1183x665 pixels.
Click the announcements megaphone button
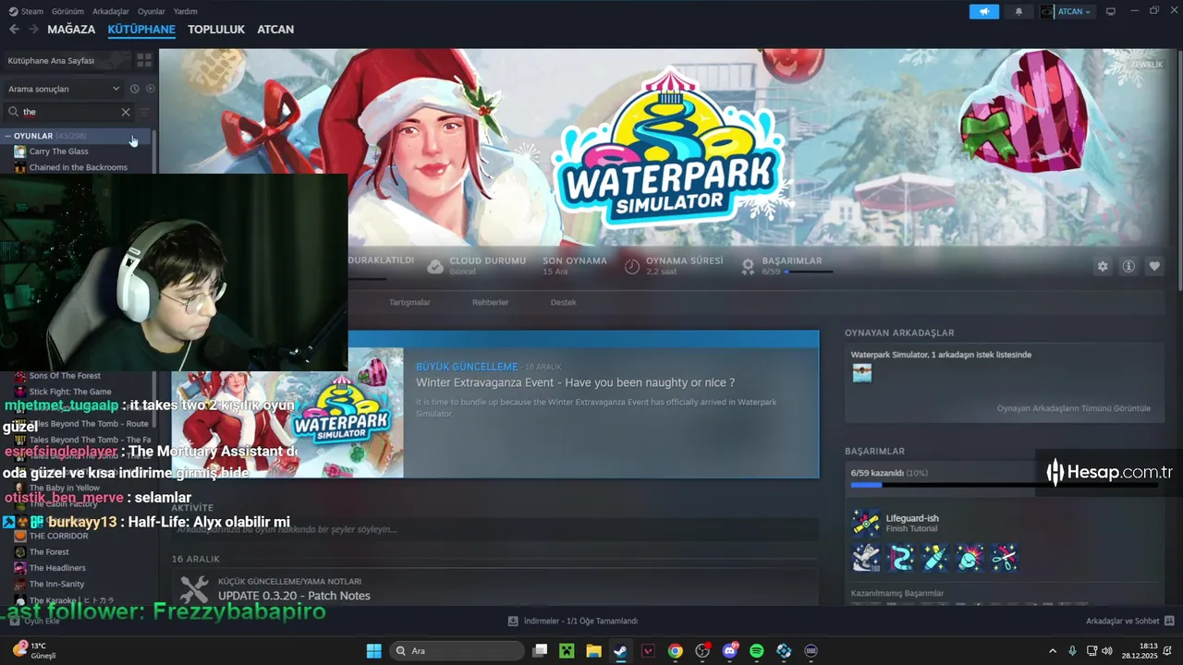click(984, 11)
